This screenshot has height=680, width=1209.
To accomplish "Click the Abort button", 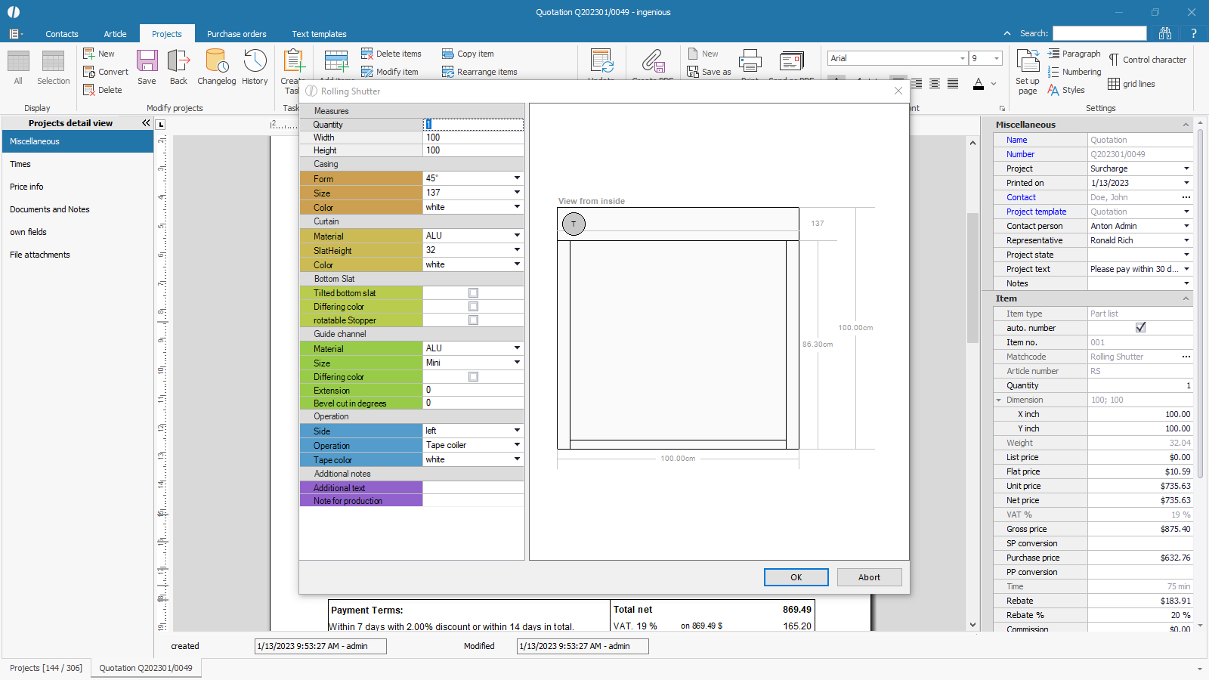I will [869, 577].
